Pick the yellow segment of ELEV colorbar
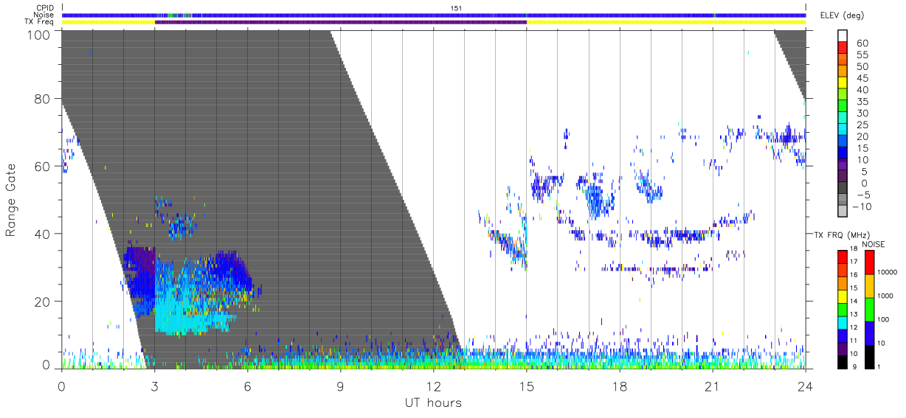 [844, 83]
